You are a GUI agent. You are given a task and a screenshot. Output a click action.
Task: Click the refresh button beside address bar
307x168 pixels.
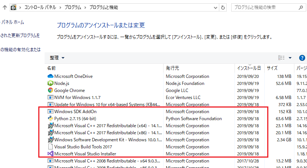click(x=223, y=7)
